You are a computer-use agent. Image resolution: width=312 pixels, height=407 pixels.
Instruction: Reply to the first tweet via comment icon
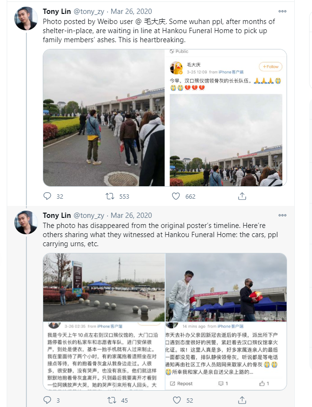click(47, 196)
